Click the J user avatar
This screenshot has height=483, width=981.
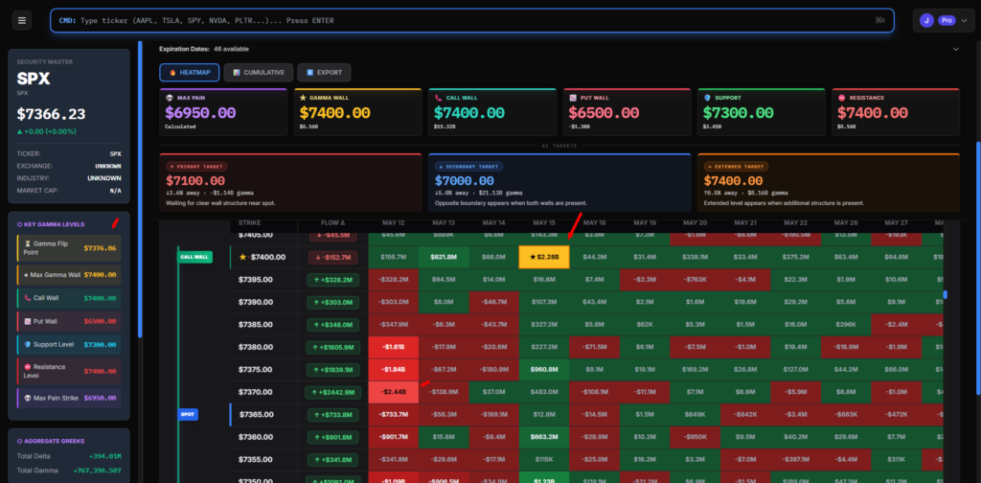[x=926, y=21]
